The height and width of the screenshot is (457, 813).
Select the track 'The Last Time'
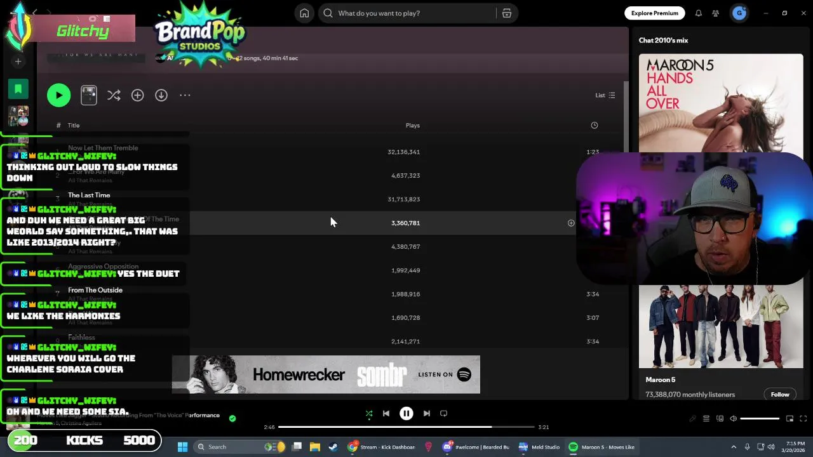pyautogui.click(x=89, y=195)
